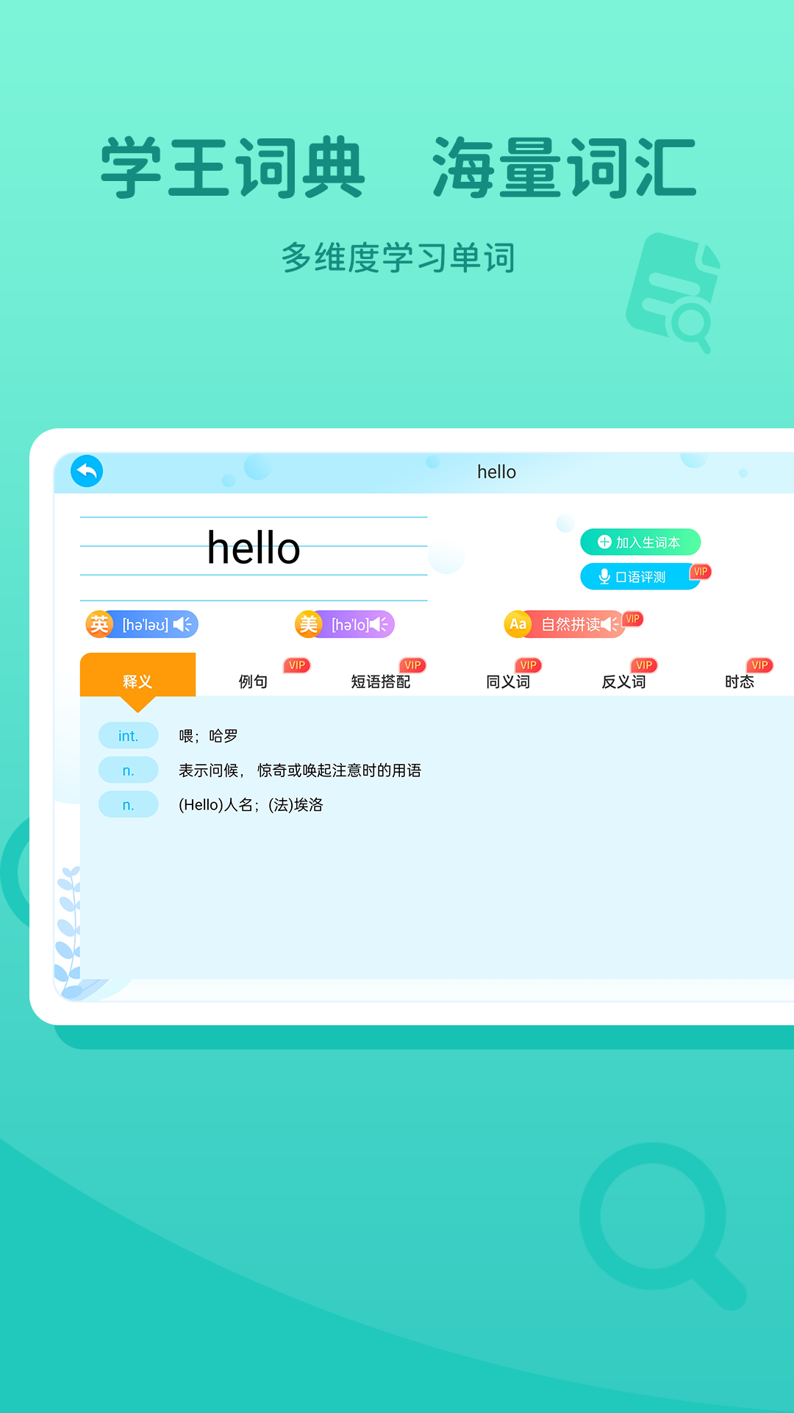Tap the int. part-of-speech label
Screen dimensions: 794x1413
coord(129,736)
